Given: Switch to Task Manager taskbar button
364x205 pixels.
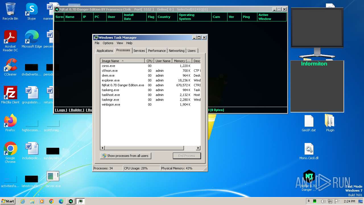Looking at the screenshot, I should click(80, 201).
